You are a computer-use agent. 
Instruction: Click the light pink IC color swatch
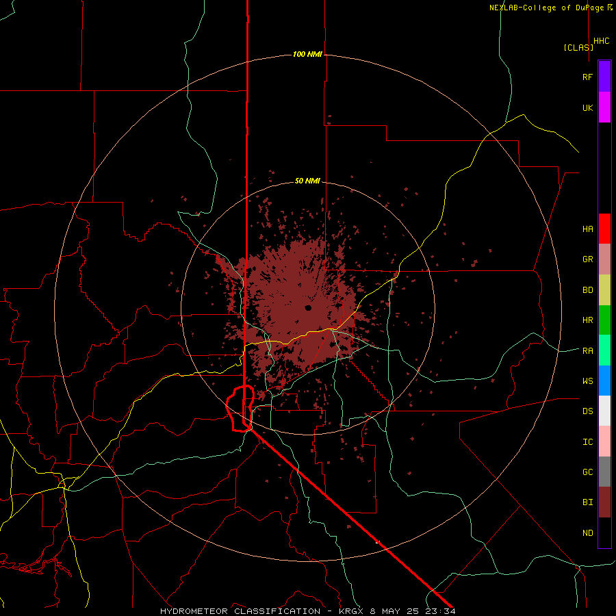click(x=604, y=441)
